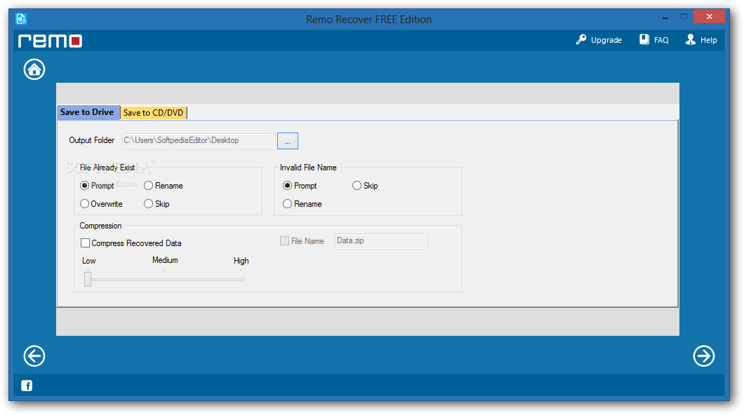
Task: Click the "Output Folder" label
Action: click(x=91, y=140)
